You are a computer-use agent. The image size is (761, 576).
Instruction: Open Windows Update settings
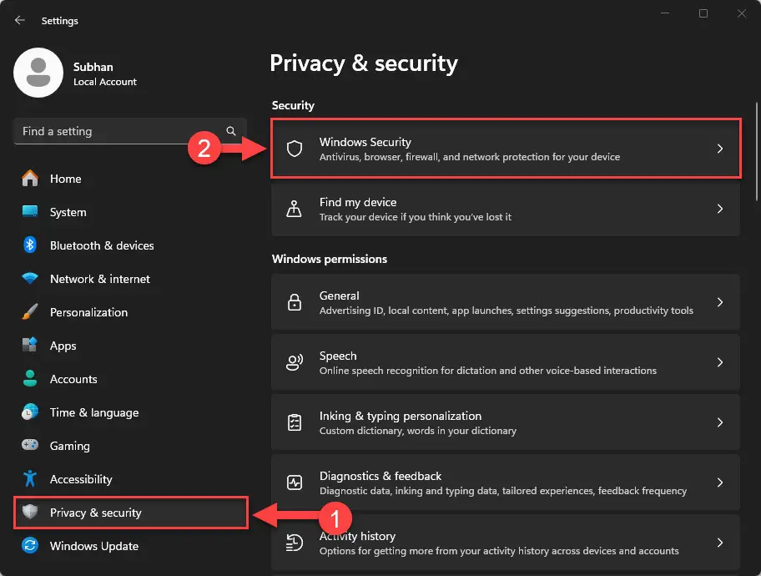click(x=94, y=546)
